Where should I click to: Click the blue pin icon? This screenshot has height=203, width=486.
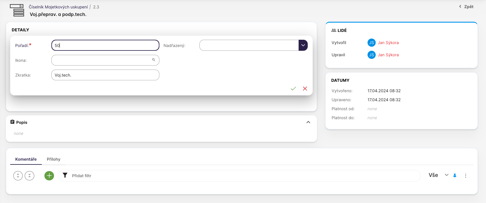pyautogui.click(x=455, y=176)
